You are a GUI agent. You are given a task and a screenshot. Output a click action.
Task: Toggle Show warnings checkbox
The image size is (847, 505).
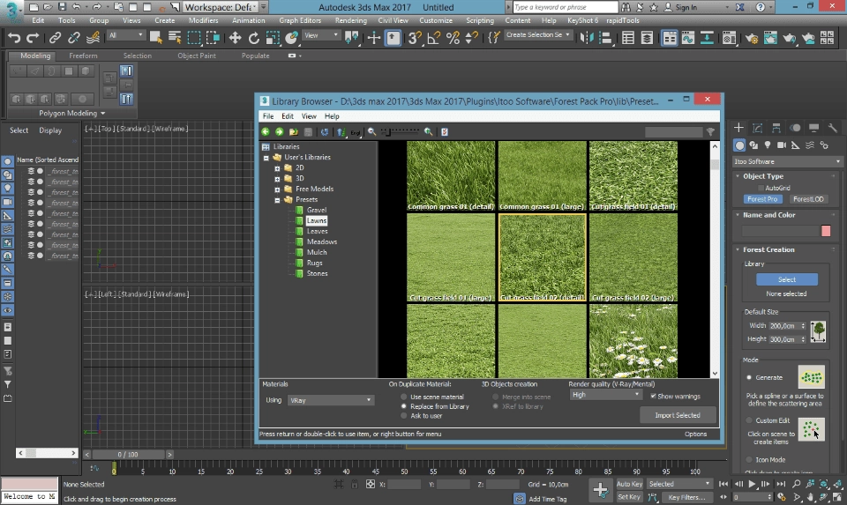click(654, 396)
